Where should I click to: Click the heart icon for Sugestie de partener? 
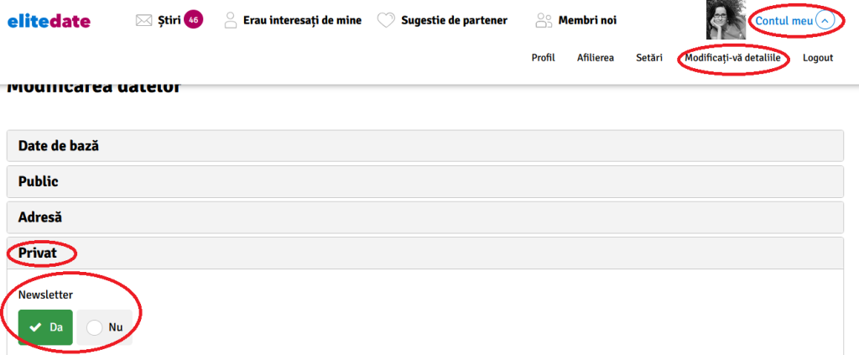[386, 21]
